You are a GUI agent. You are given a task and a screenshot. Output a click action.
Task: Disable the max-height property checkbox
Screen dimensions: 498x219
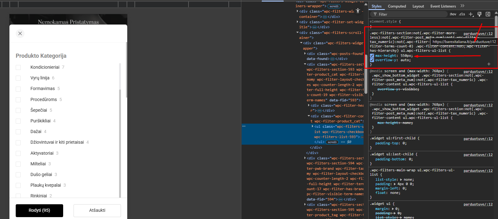click(372, 56)
